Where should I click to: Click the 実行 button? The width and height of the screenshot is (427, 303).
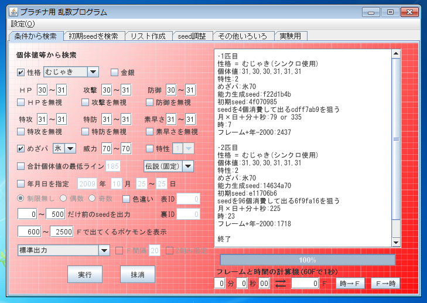click(85, 274)
